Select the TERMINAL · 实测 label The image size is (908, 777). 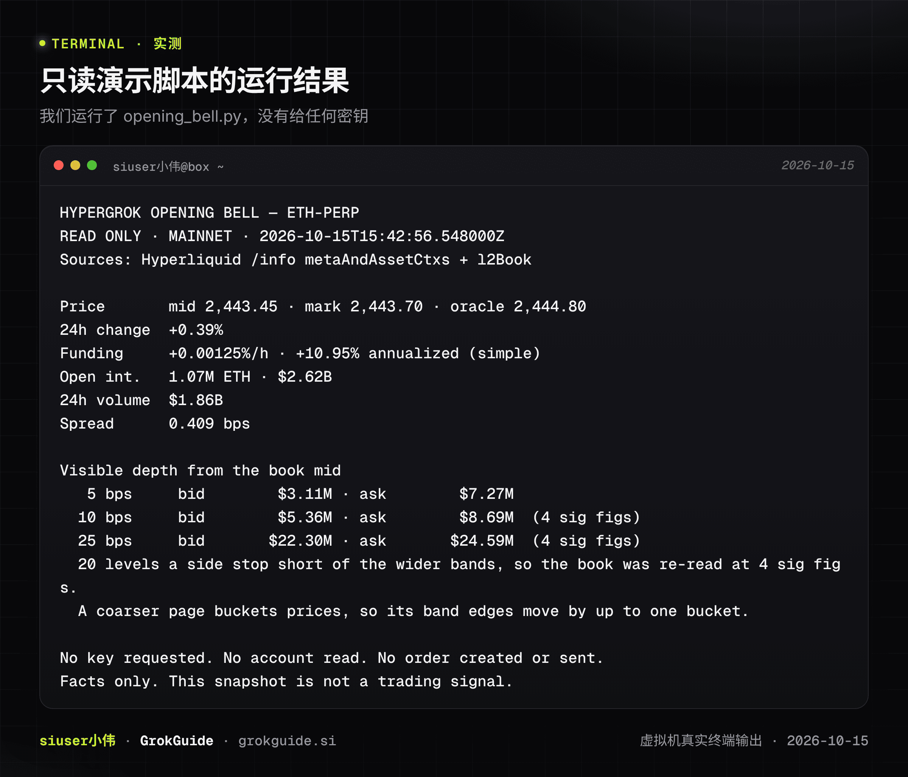coord(117,44)
